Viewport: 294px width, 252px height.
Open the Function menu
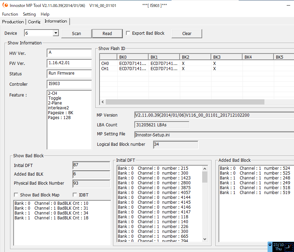[x=10, y=14]
